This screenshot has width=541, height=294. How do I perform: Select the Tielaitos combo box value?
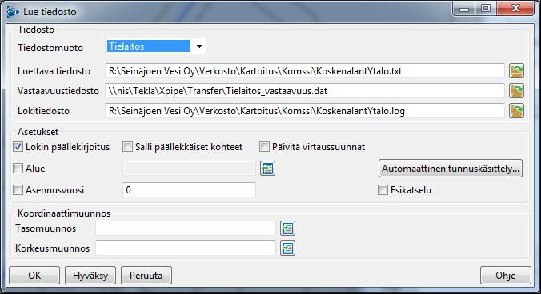coord(149,46)
